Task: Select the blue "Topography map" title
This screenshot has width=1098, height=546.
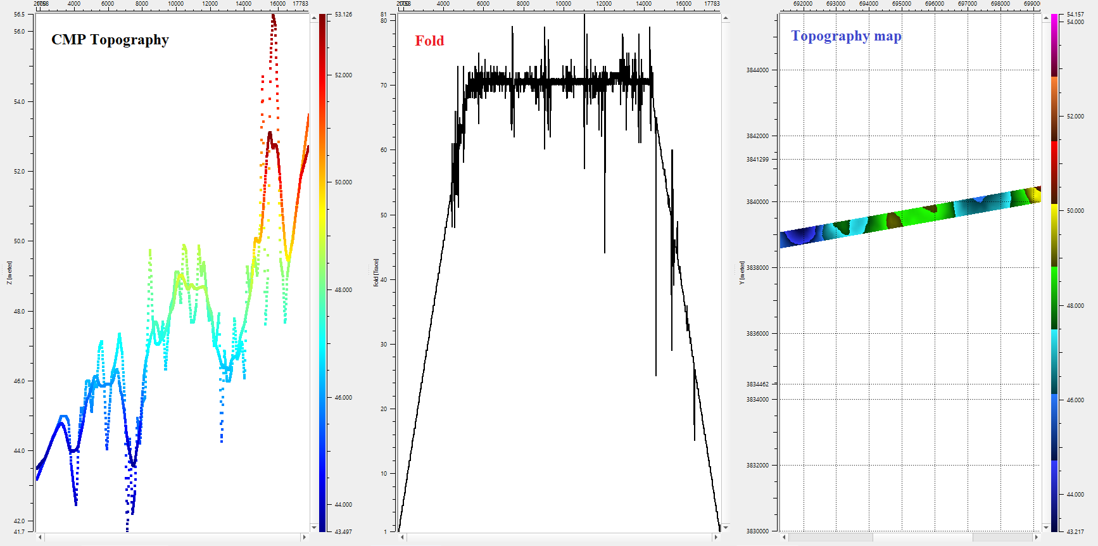Action: (x=846, y=36)
